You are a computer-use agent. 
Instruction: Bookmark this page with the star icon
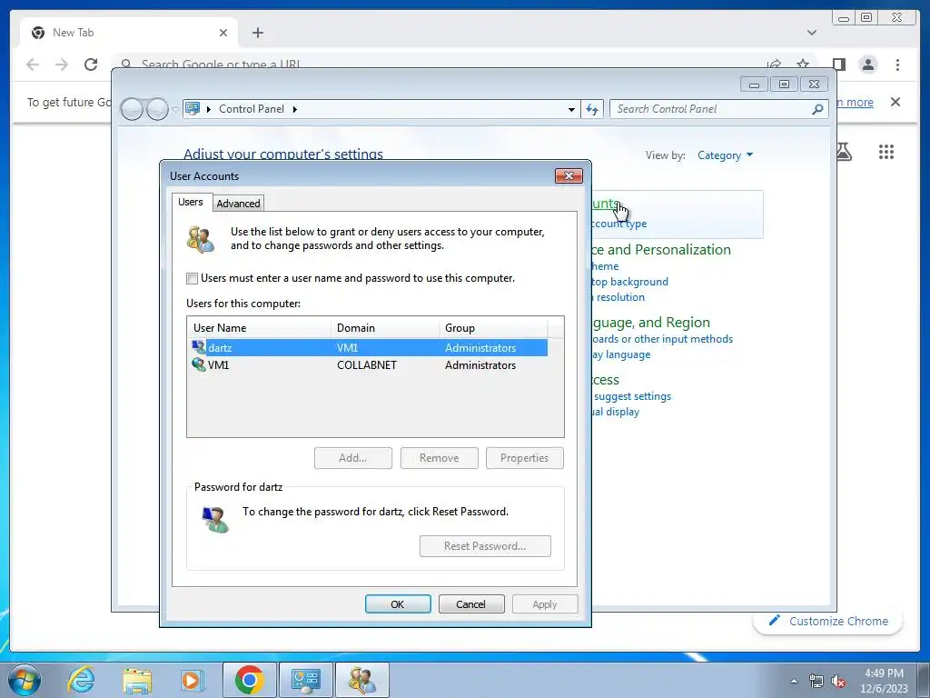(803, 65)
